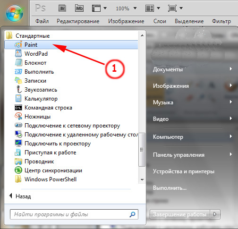
Task: Open the Документы link
Action: [168, 69]
